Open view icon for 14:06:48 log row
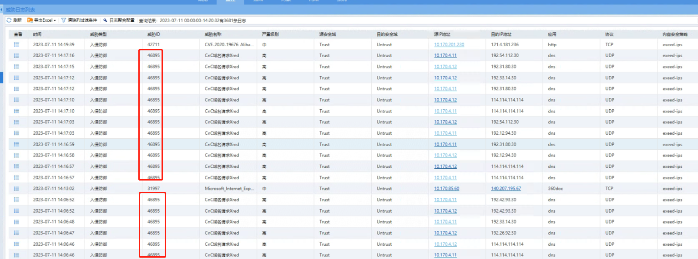Viewport: 698px width, 259px height. [16, 222]
